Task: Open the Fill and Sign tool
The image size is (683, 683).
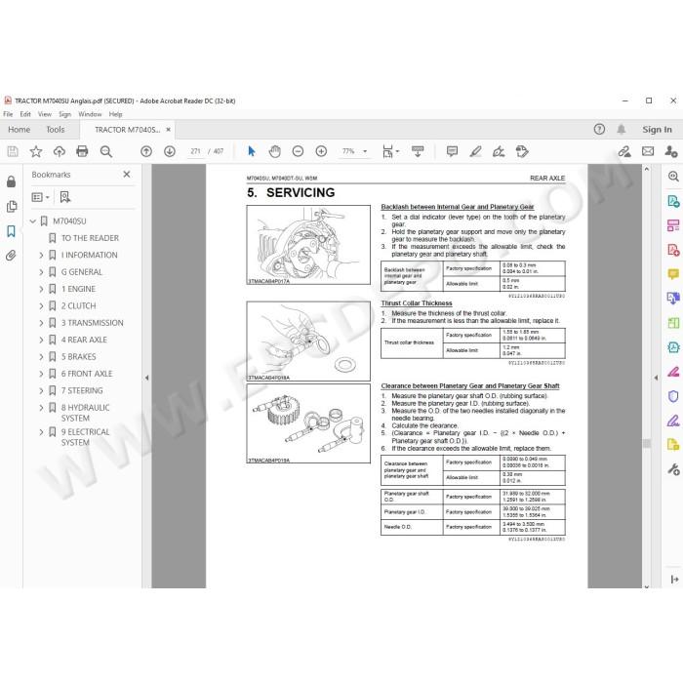Action: [x=673, y=421]
